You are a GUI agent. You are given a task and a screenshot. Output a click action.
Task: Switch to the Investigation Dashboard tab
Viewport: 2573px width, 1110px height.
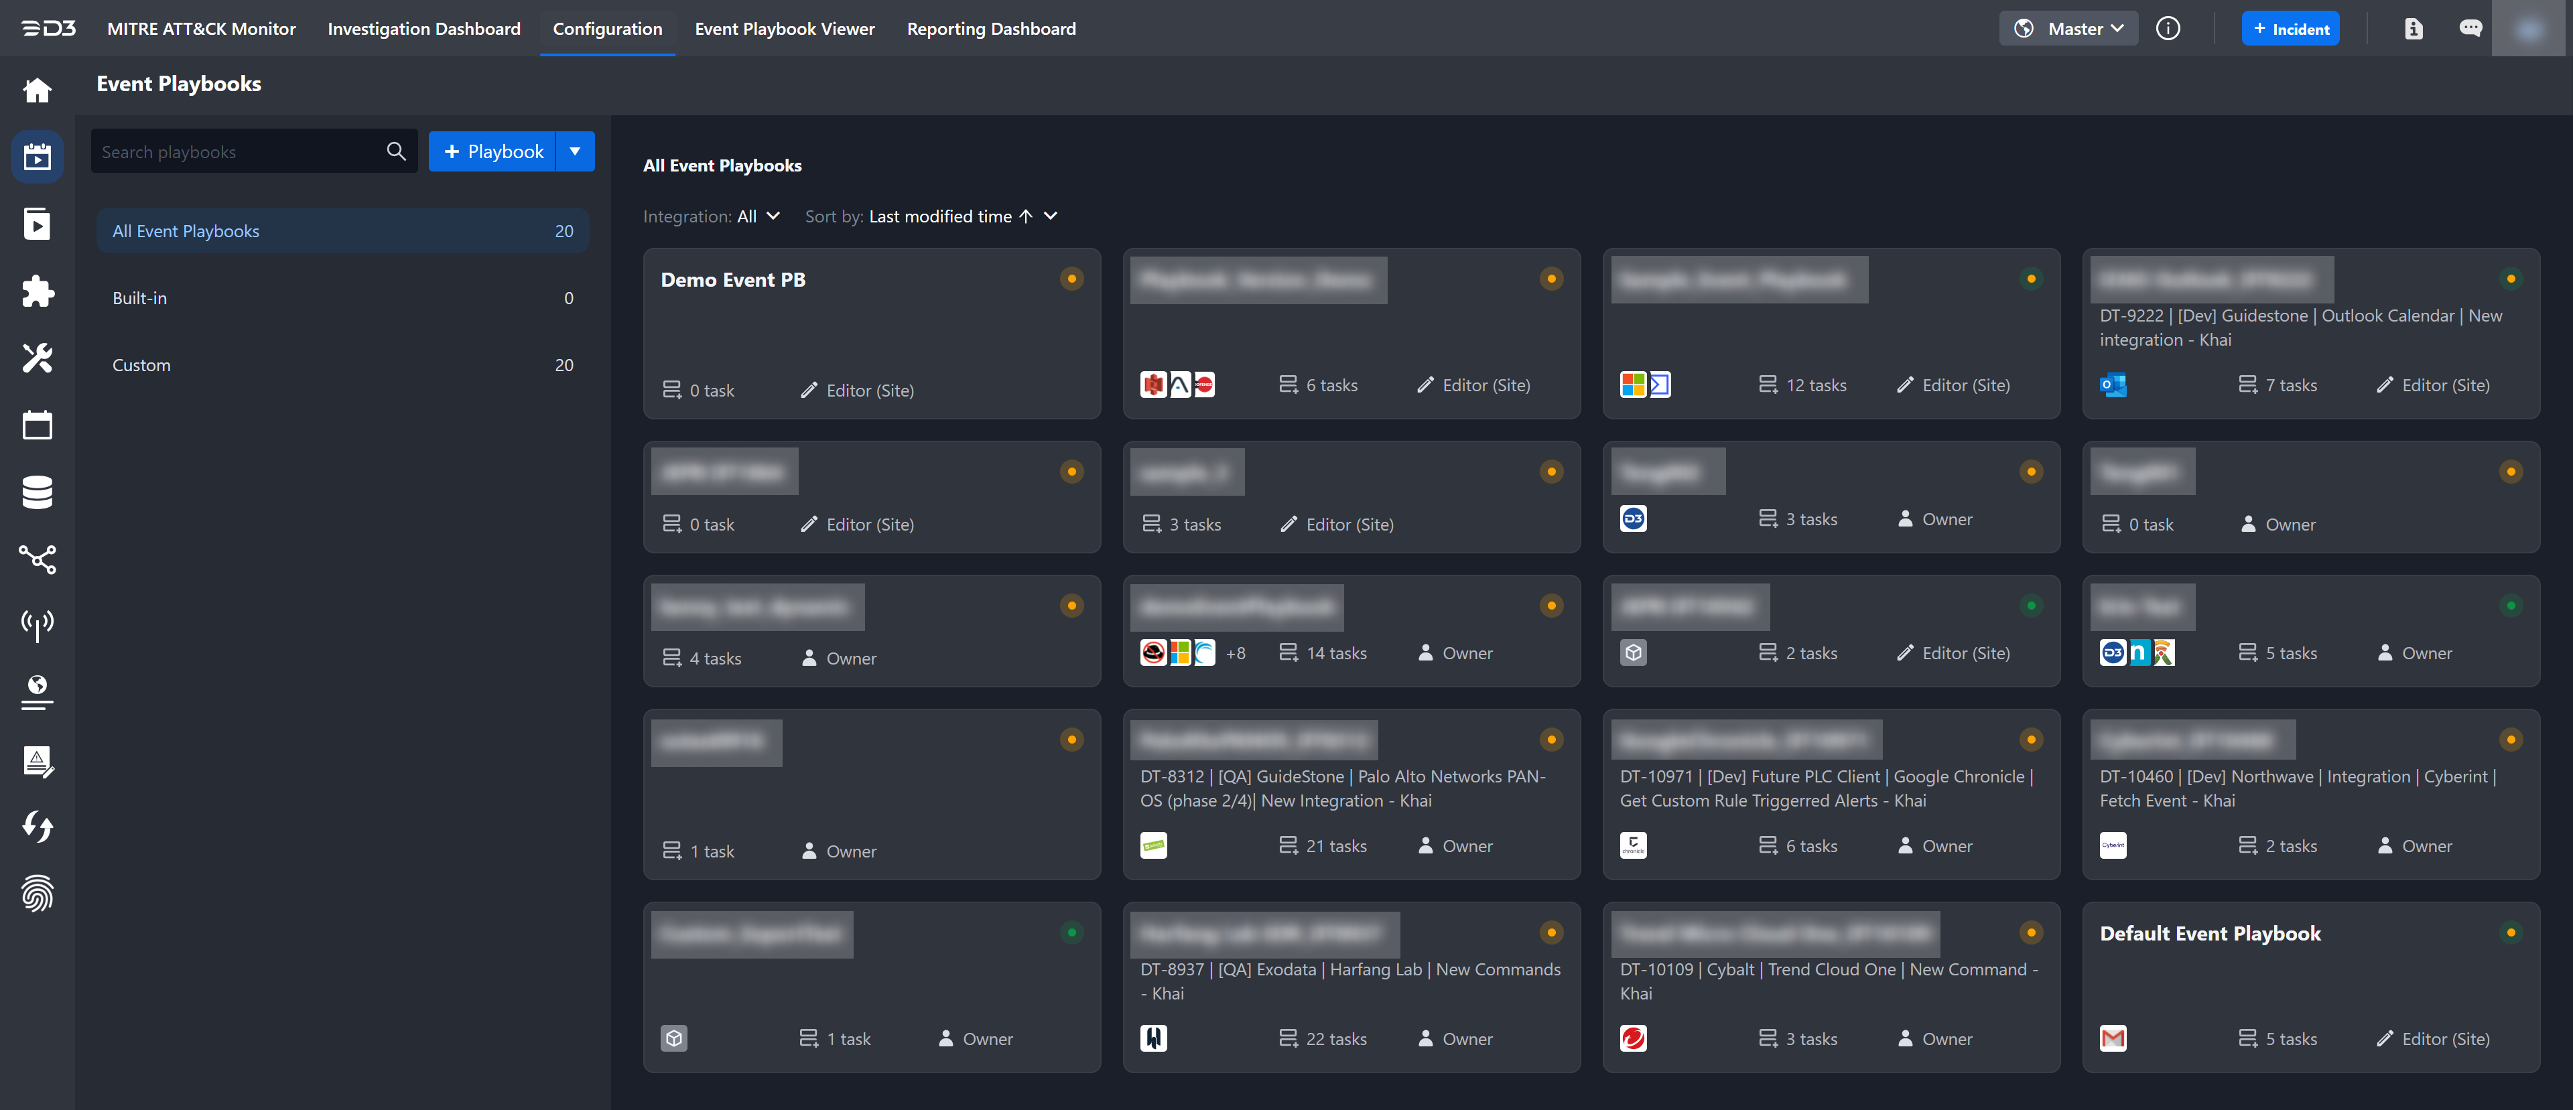(x=423, y=29)
